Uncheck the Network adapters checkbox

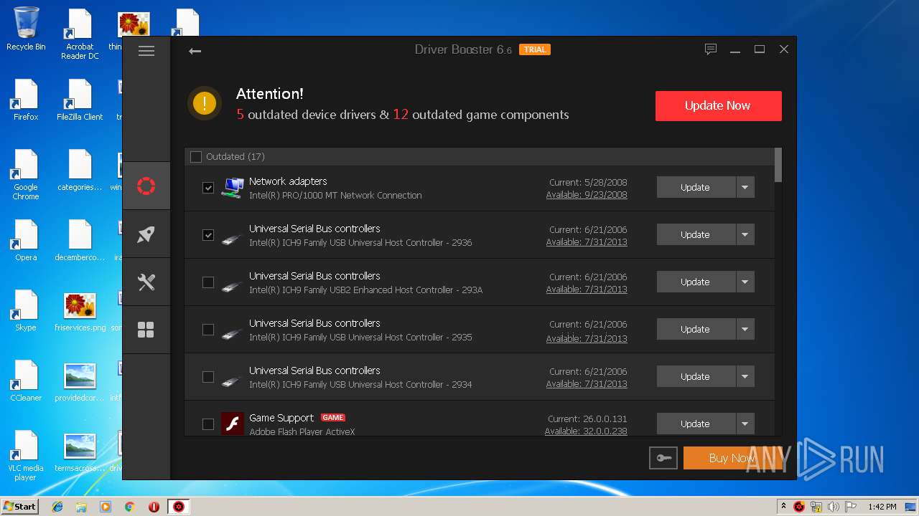(x=208, y=187)
